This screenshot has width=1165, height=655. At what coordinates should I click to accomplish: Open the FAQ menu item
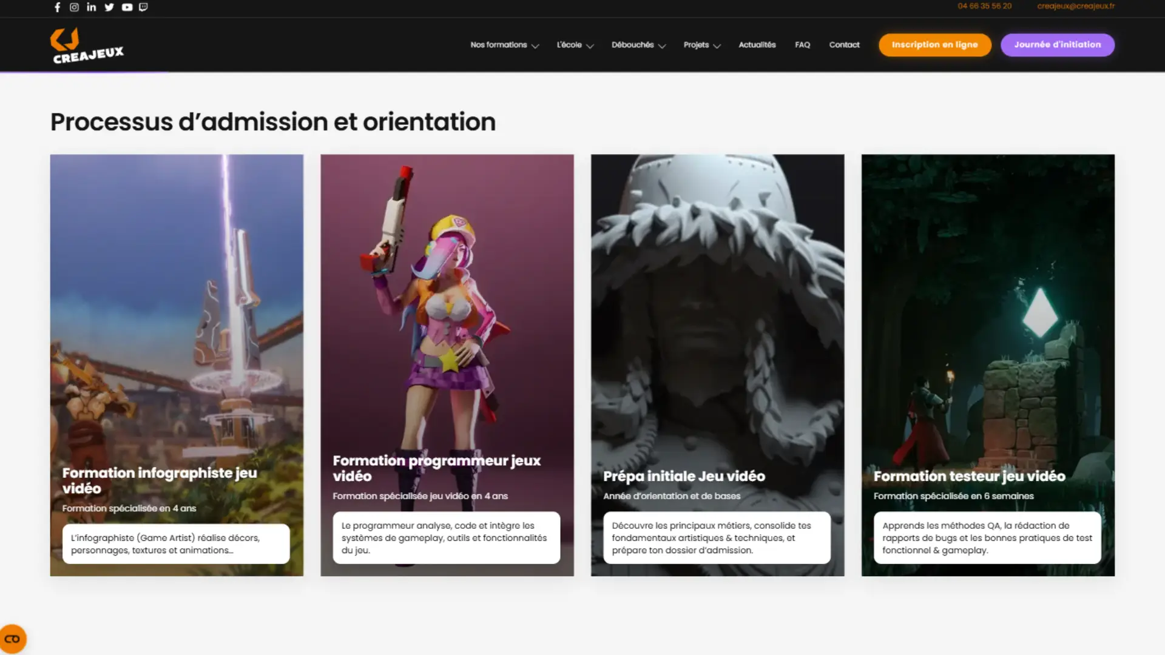pos(802,45)
